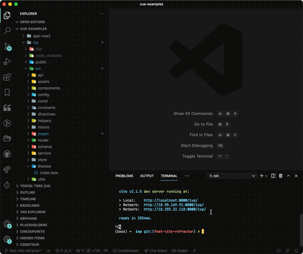
Task: Open the CodeStream quote-mark icon in activity bar
Action: tap(7, 108)
